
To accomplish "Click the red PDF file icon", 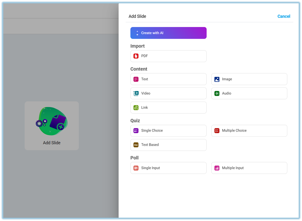I will [x=136, y=56].
